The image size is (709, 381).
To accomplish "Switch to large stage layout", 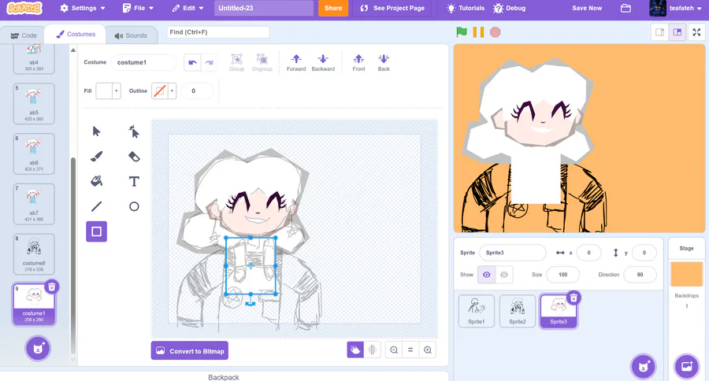I will click(x=677, y=32).
